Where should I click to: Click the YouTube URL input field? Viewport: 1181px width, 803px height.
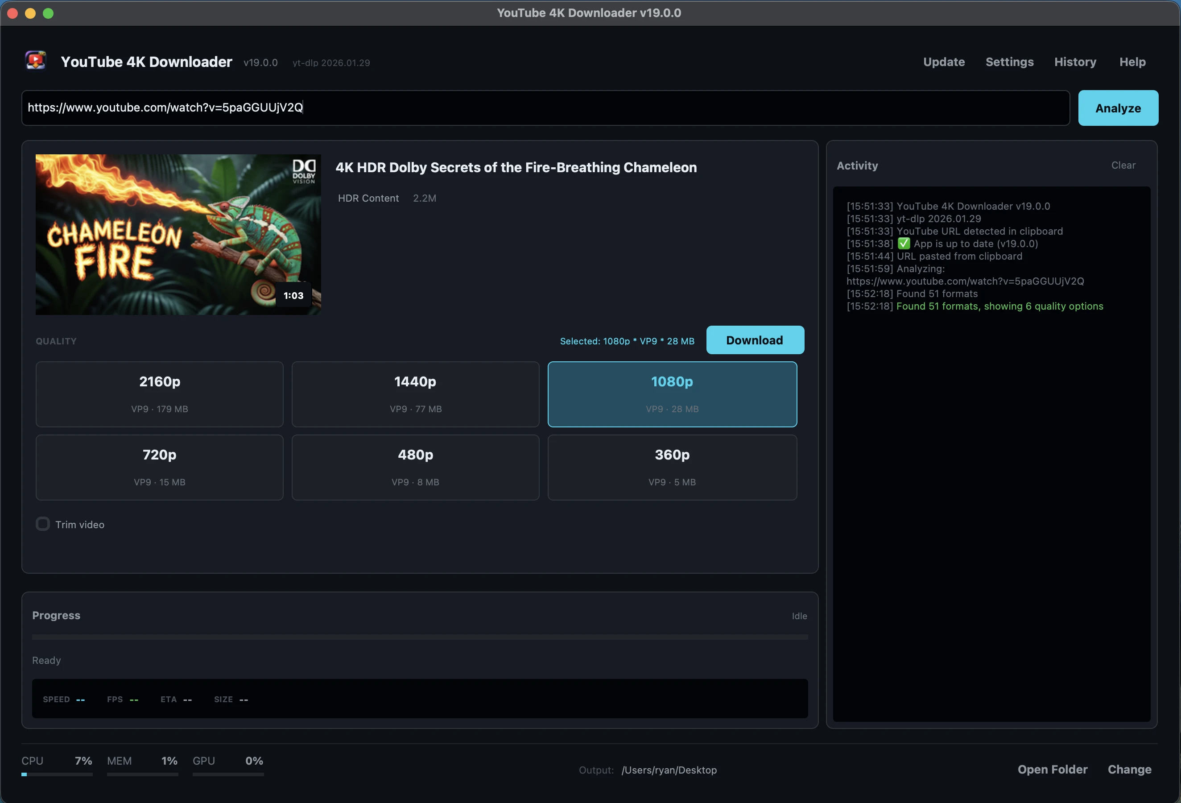[x=545, y=108]
